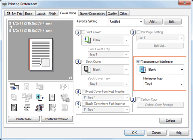Image resolution: width=193 pixels, height=140 pixels.
Task: Click the printer icon in the title bar
Action: tap(4, 4)
